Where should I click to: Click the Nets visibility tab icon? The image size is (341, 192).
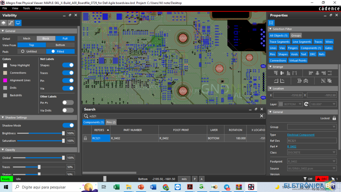pyautogui.click(x=11, y=23)
